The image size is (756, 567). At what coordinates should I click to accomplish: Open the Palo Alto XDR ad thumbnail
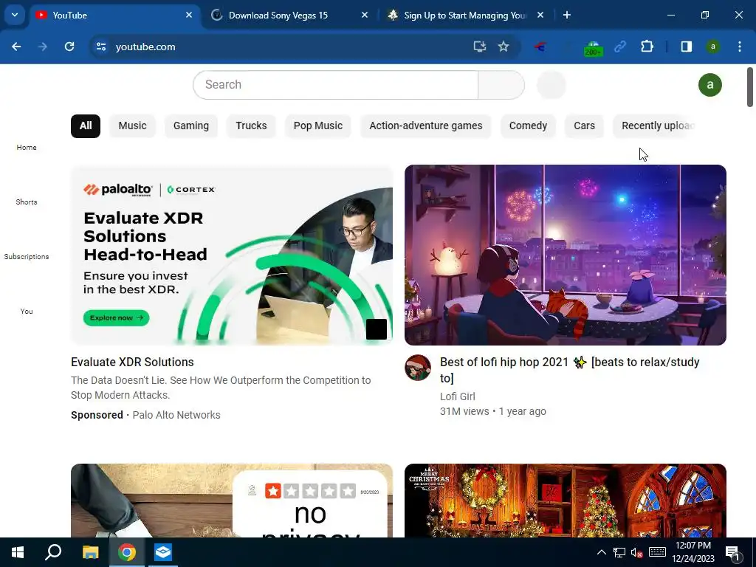(x=231, y=255)
